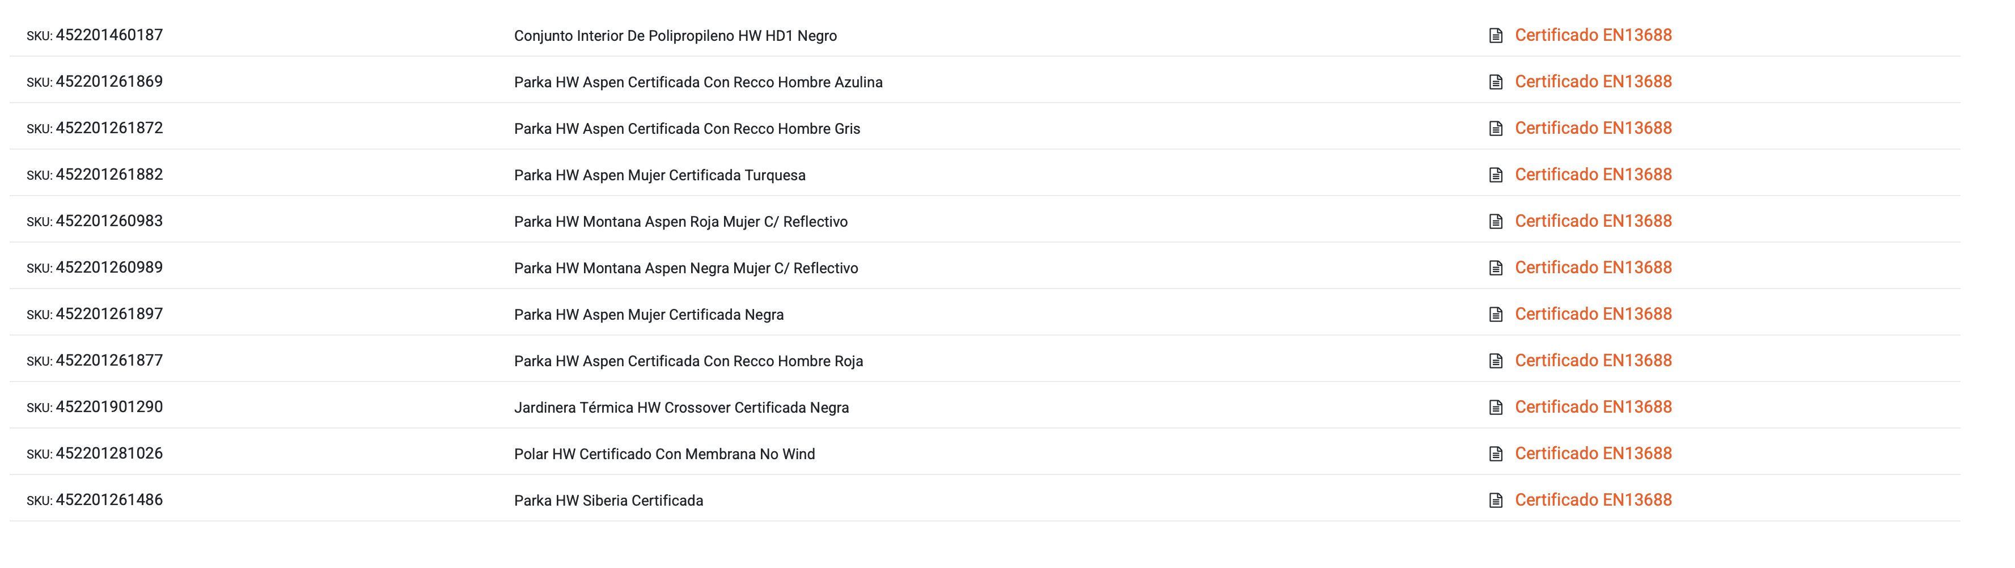Open Certificado EN13688 for Parka HW Siberia

pyautogui.click(x=1593, y=500)
